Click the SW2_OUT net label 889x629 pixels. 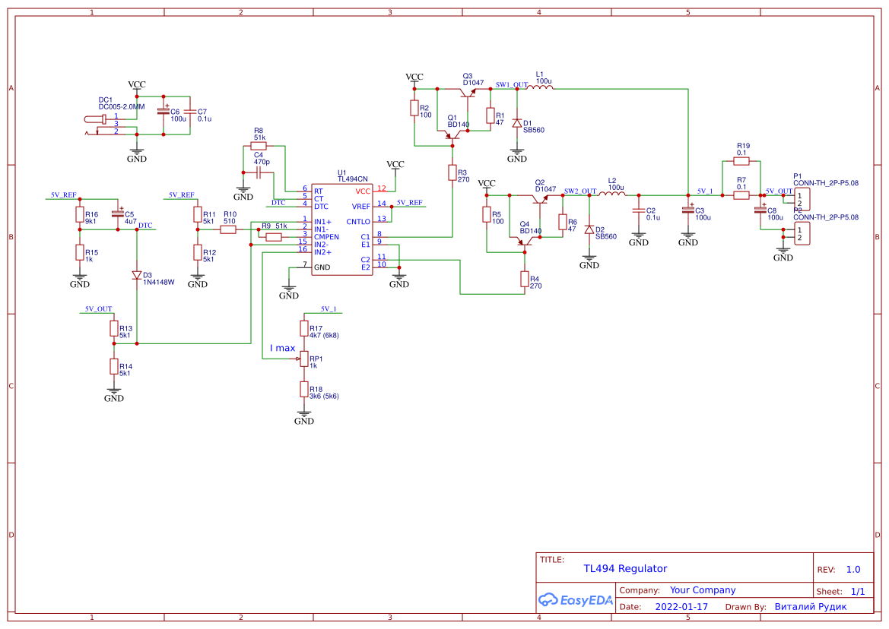pos(580,191)
